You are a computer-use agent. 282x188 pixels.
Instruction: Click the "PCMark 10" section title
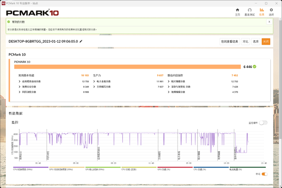pos(17,54)
